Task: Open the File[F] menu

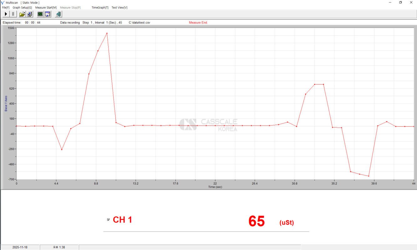Action: click(6, 7)
